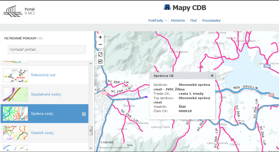
Task: Click the views list scroll up arrow
Action: tap(91, 64)
